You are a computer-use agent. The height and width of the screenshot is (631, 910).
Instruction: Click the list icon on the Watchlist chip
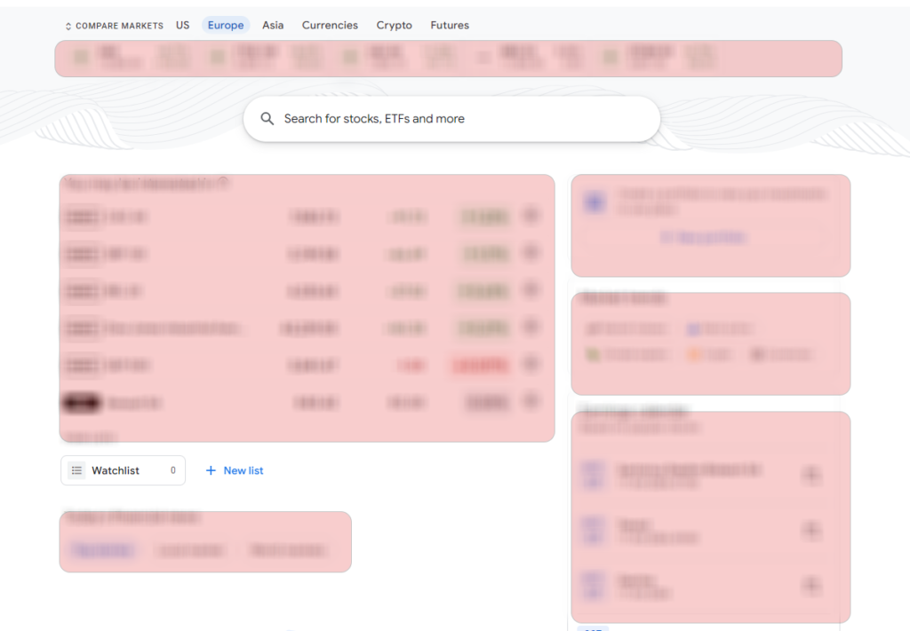77,470
